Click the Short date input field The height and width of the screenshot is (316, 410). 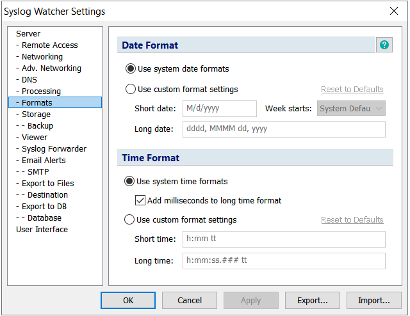point(220,108)
